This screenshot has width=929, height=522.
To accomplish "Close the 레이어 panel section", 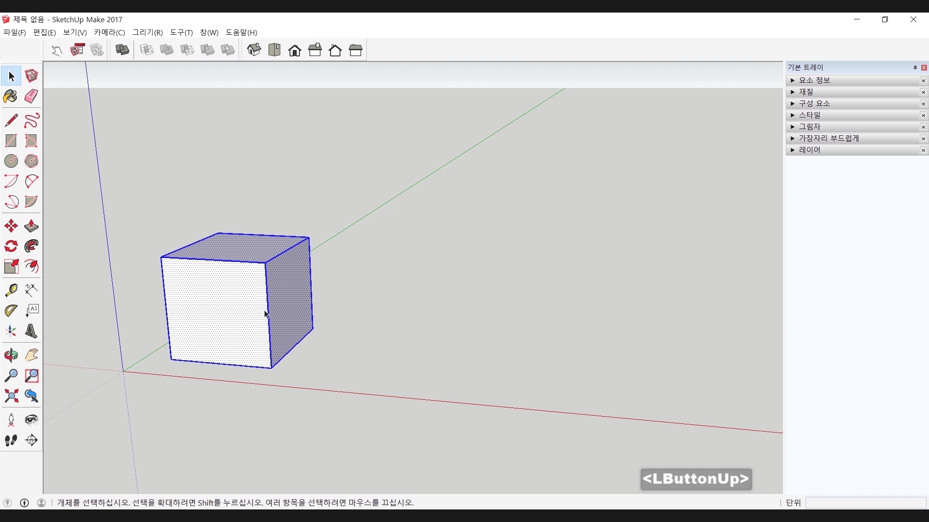I will (x=924, y=150).
